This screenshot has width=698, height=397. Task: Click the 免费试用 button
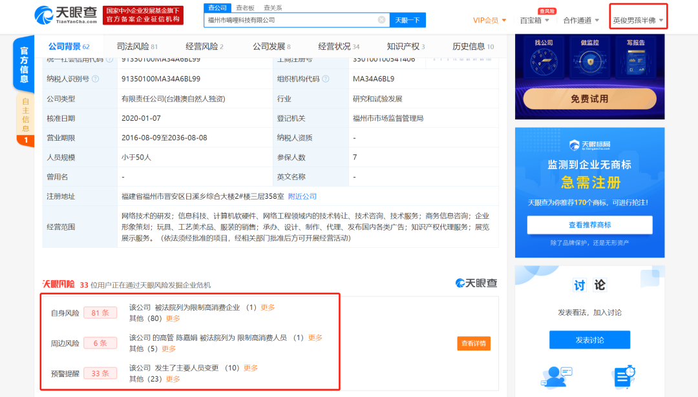589,99
